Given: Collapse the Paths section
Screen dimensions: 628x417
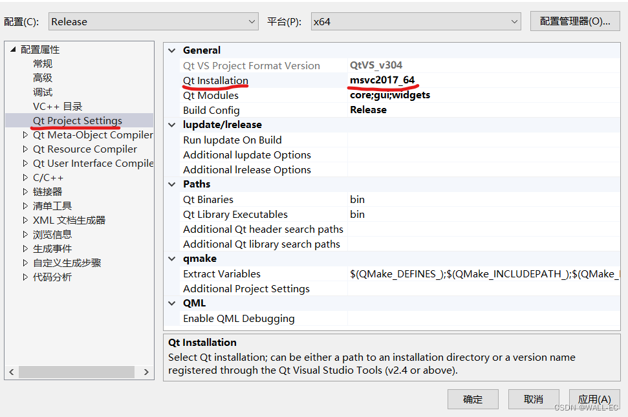Looking at the screenshot, I should pyautogui.click(x=172, y=184).
